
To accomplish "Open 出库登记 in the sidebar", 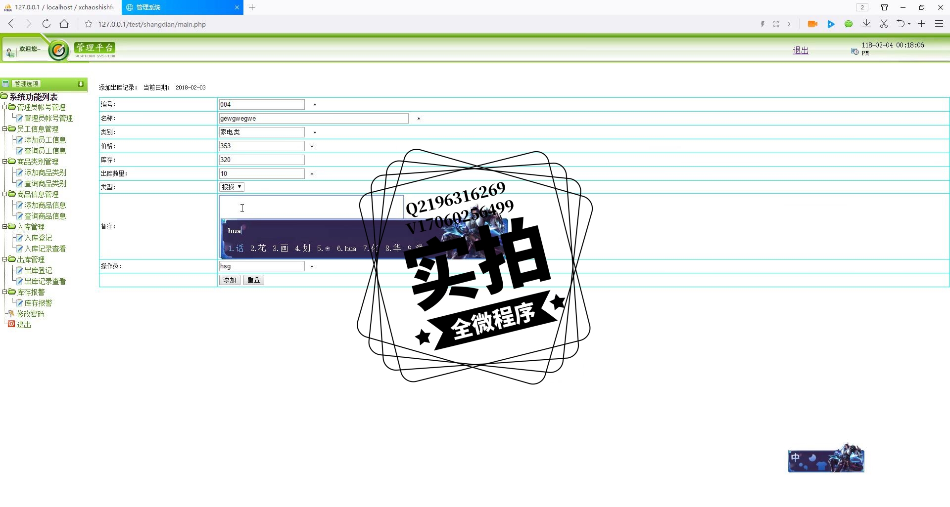I will point(38,270).
